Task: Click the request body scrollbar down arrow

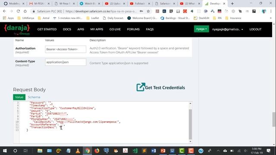Action: 190,142
